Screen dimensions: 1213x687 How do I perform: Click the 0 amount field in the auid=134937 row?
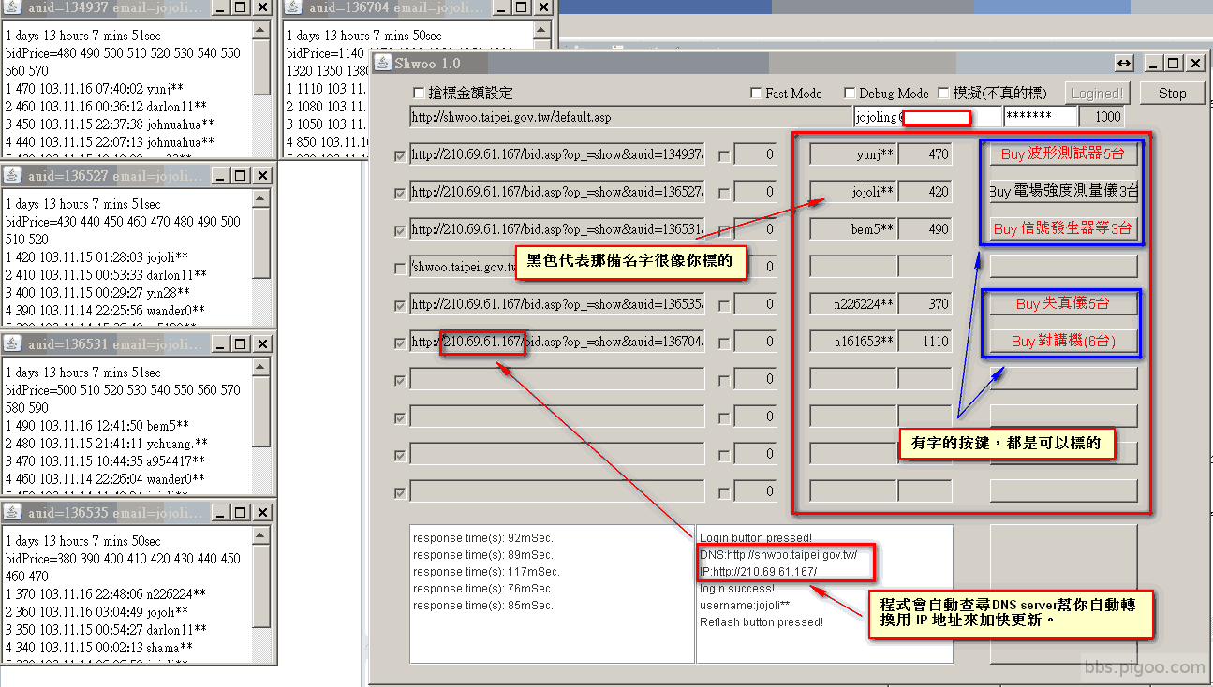point(756,154)
